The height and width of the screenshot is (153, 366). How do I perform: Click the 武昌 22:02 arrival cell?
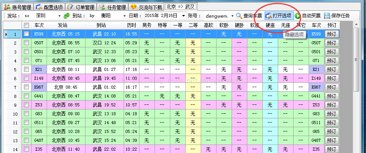(104, 150)
